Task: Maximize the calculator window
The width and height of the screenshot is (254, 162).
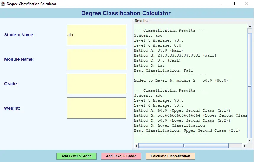Action: [x=233, y=4]
